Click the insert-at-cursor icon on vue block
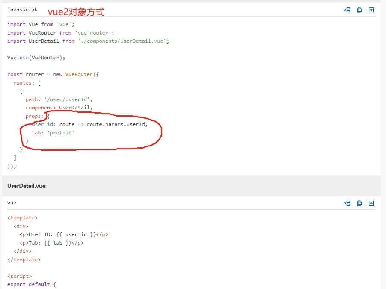This screenshot has height=289, width=388. (x=347, y=203)
